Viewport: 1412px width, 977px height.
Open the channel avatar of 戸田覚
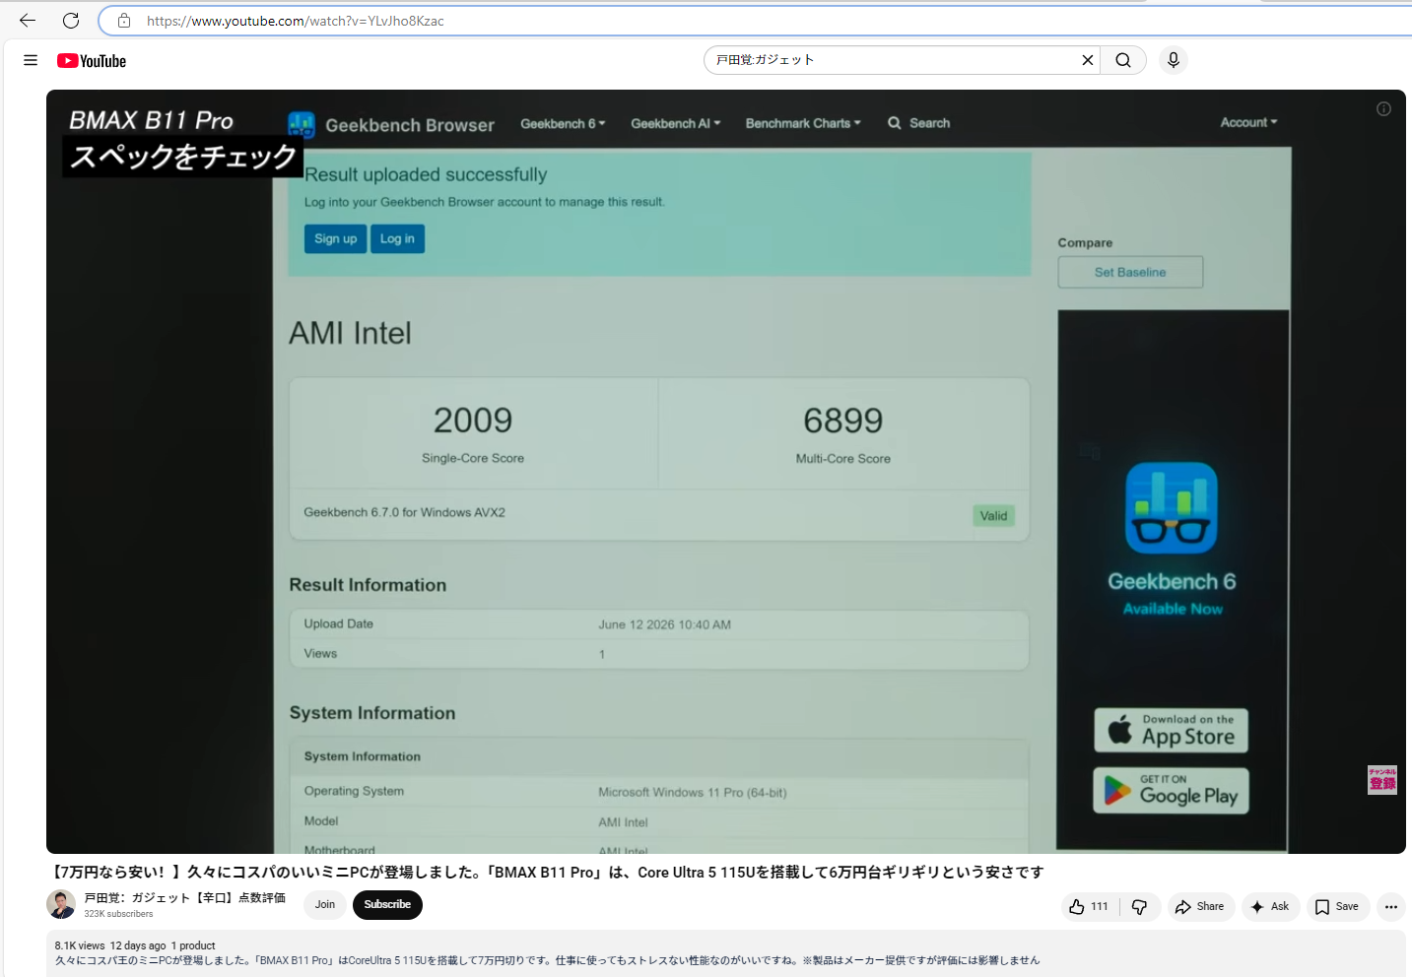click(61, 904)
